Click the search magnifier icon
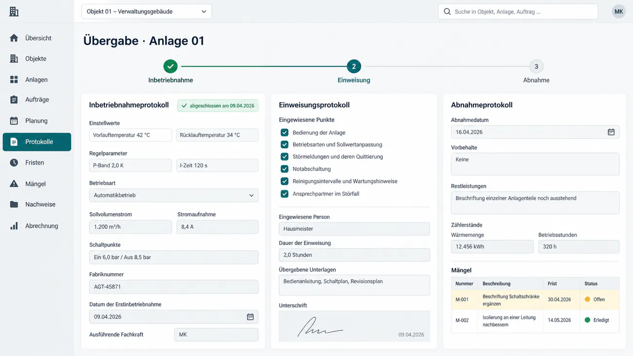This screenshot has height=356, width=633. [447, 12]
